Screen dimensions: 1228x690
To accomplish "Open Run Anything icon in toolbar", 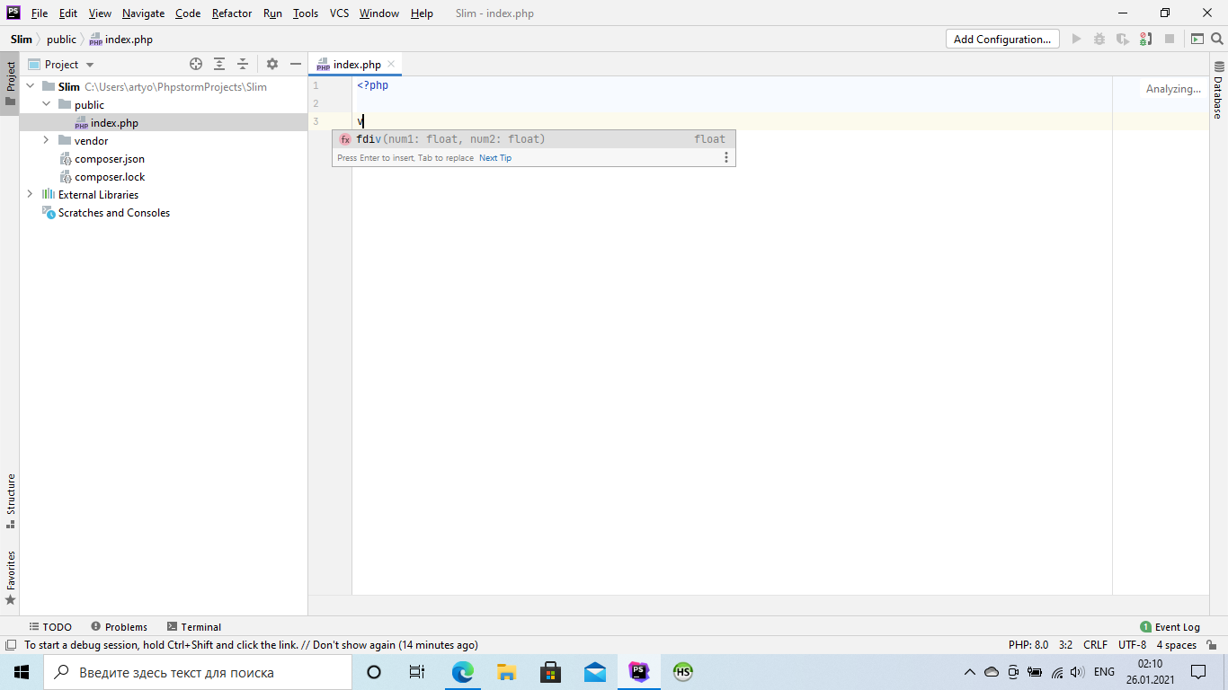I will pyautogui.click(x=1197, y=39).
